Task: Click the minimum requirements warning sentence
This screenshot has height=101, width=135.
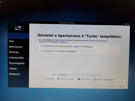Action: pyautogui.click(x=73, y=40)
